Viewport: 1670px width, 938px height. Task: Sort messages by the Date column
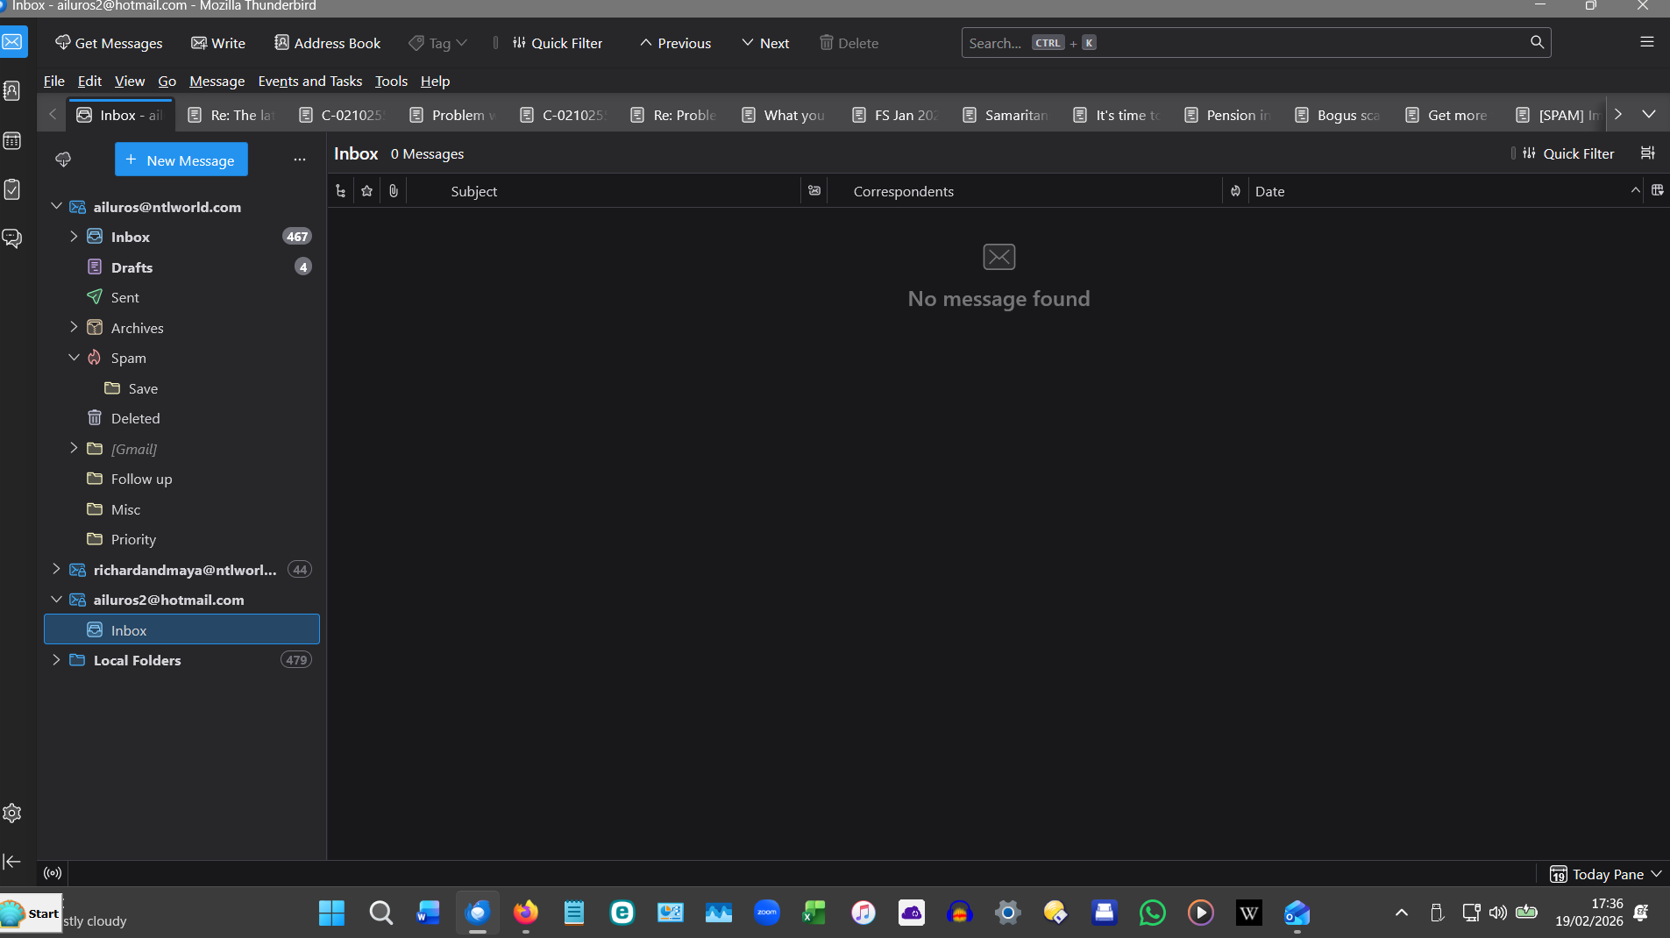(1447, 191)
